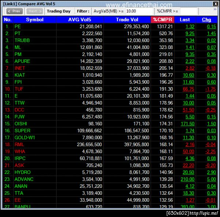Click change value 2.90 for HYDRO

[x=212, y=172]
